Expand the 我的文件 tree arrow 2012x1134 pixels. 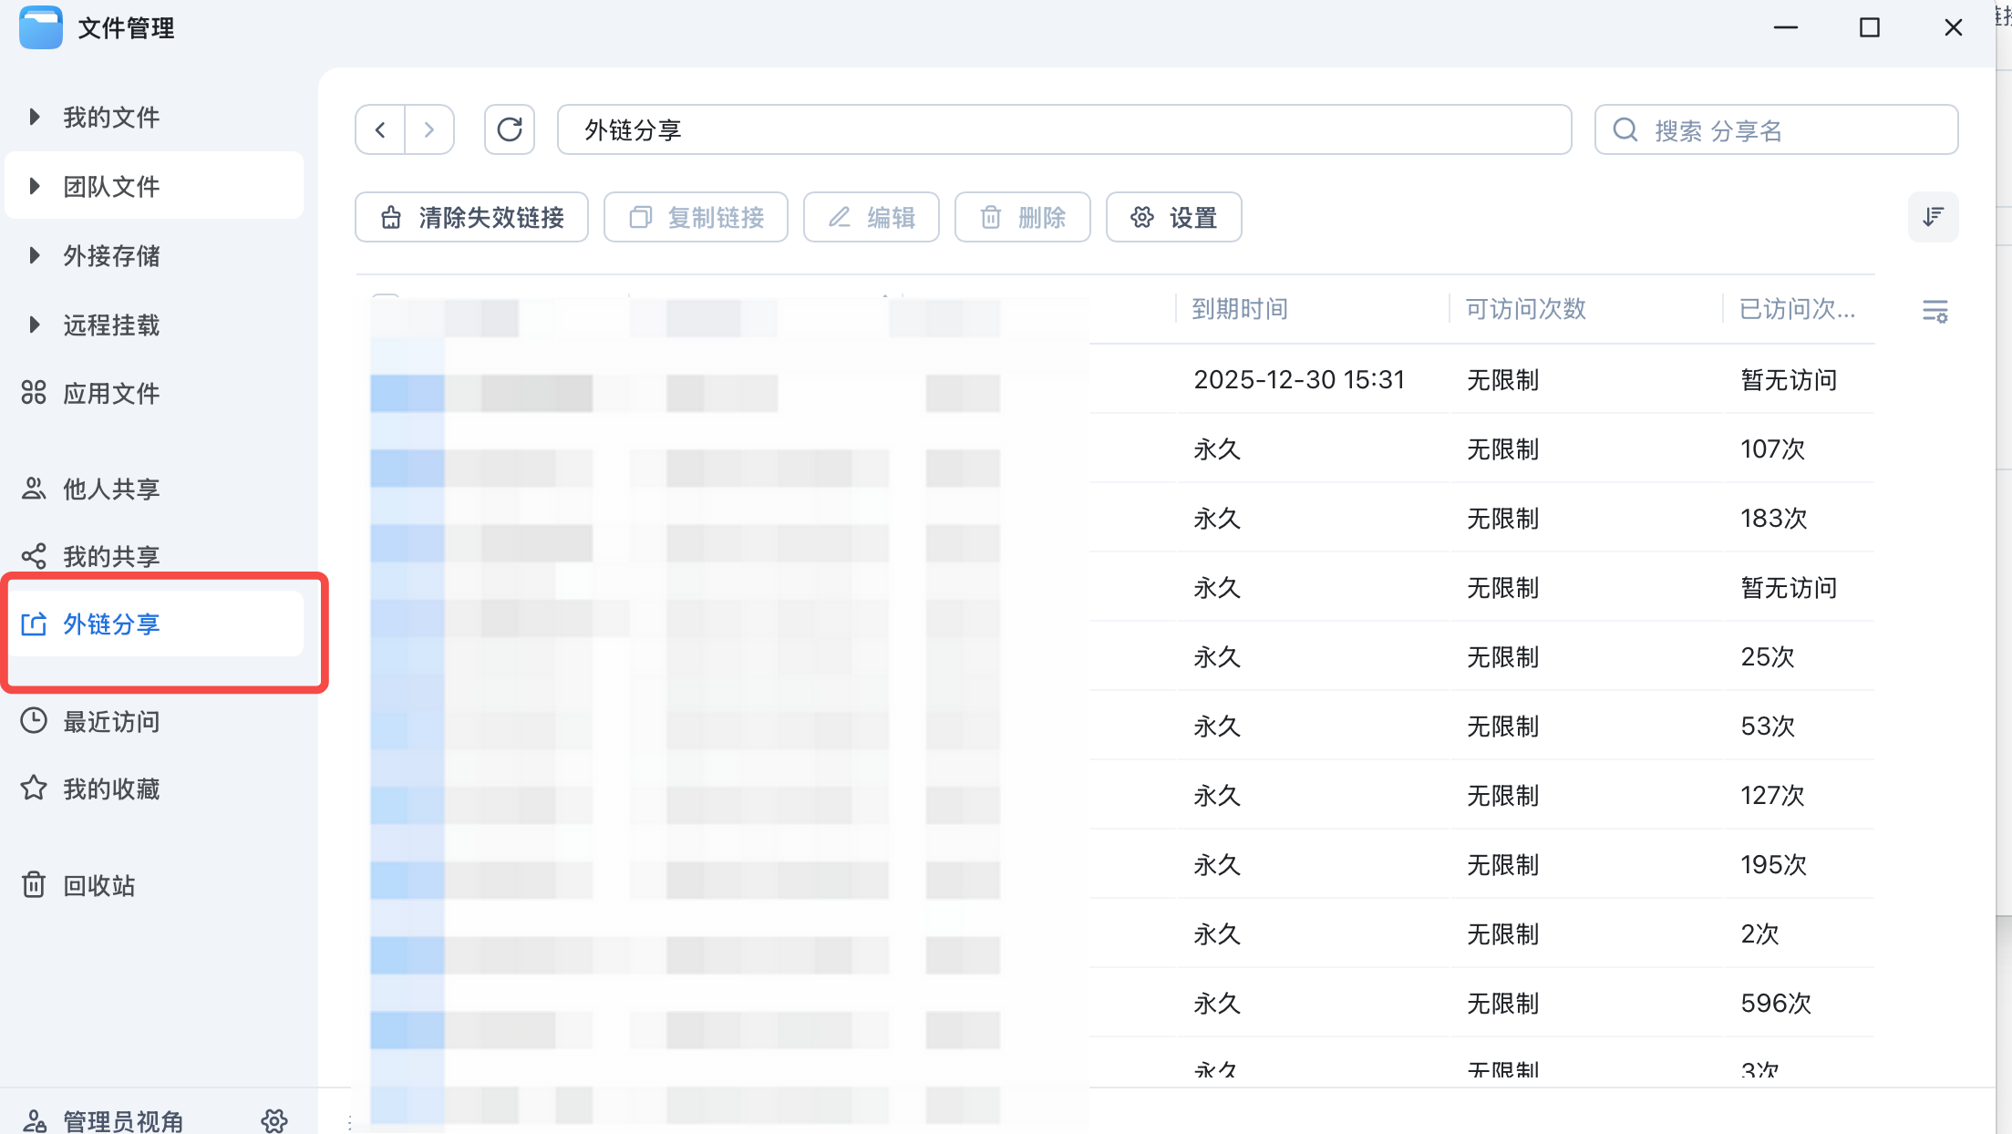[35, 117]
